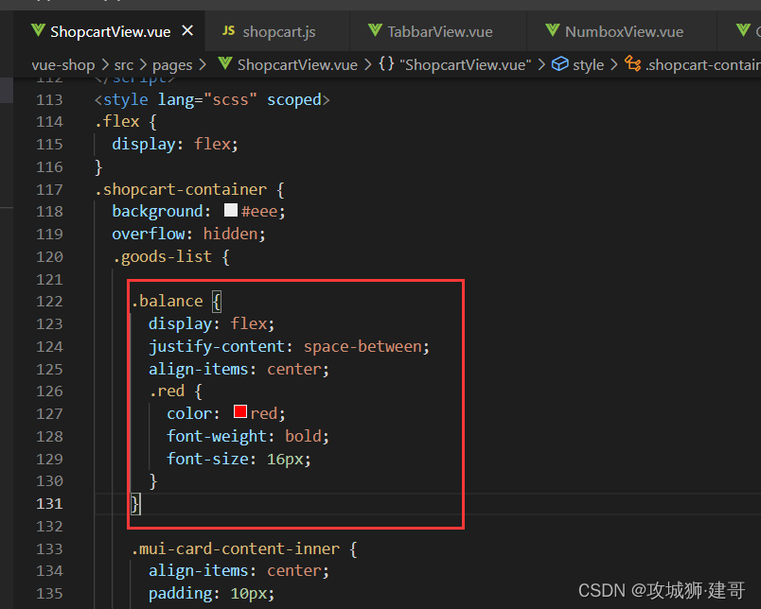Click the lang="scss" attribute value
The image size is (761, 609).
click(x=230, y=100)
